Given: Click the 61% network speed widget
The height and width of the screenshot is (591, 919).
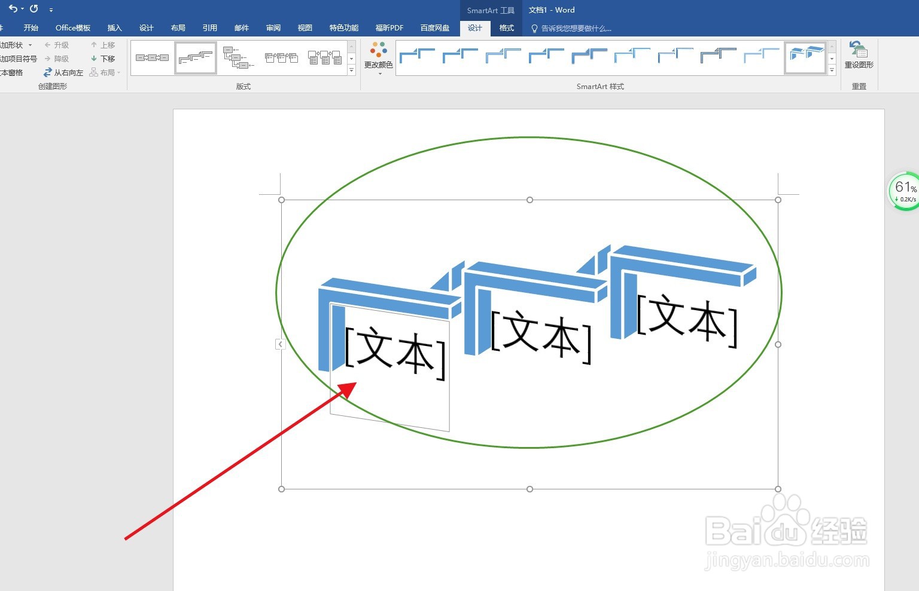Looking at the screenshot, I should pyautogui.click(x=904, y=191).
